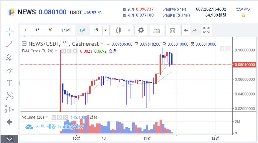Screen dimensions: 258x143
Task: Open EMA Cross indicator settings gear
Action: 69,51
